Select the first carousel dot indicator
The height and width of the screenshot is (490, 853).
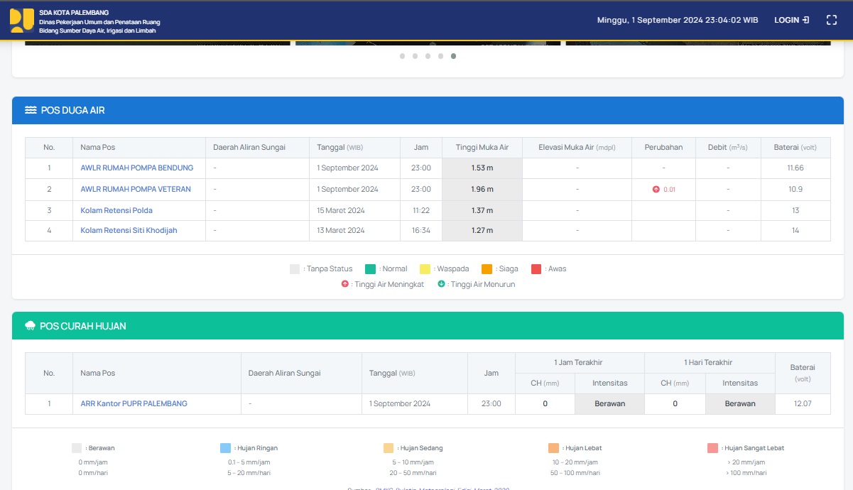pos(403,56)
